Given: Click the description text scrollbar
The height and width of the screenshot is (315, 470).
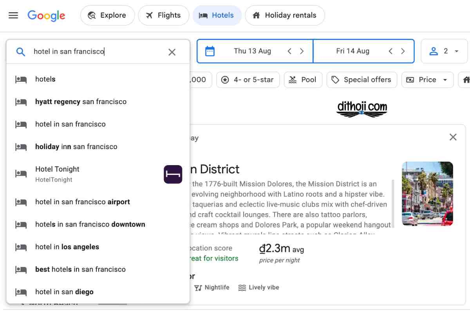Looking at the screenshot, I should tap(393, 203).
